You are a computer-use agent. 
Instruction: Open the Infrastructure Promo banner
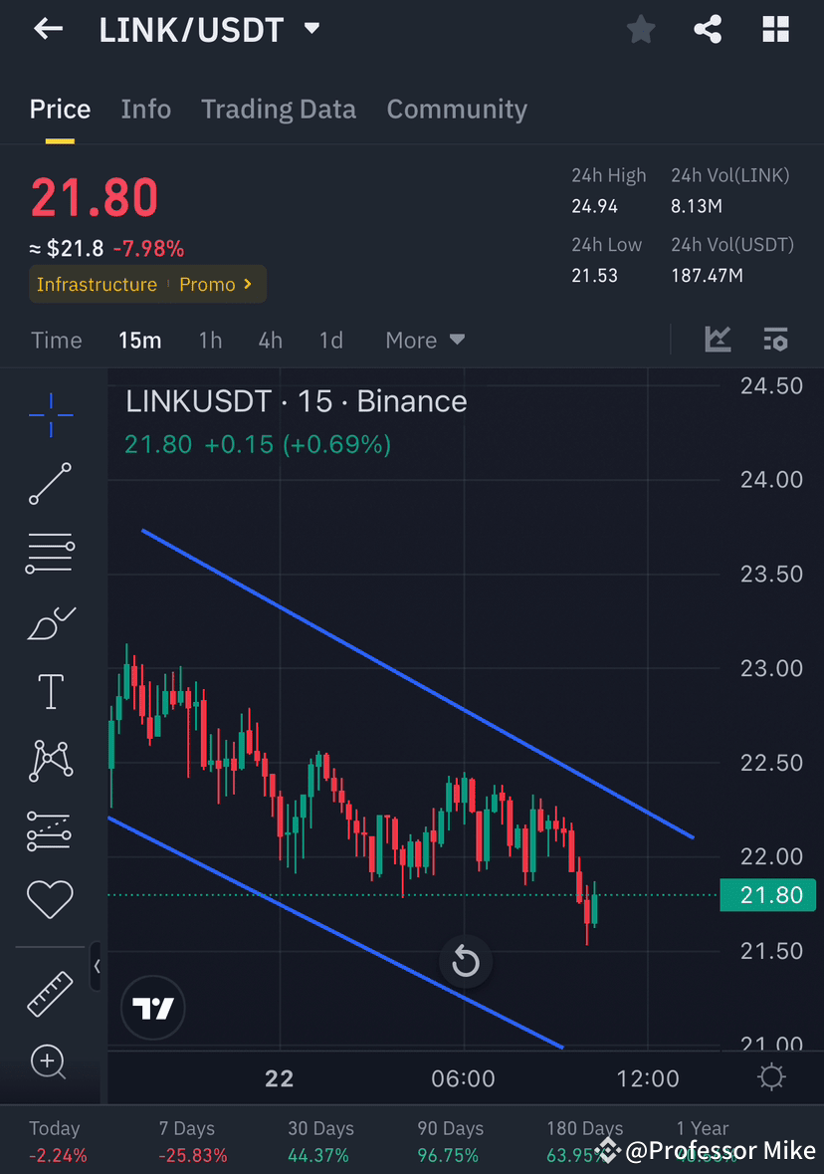pos(147,284)
